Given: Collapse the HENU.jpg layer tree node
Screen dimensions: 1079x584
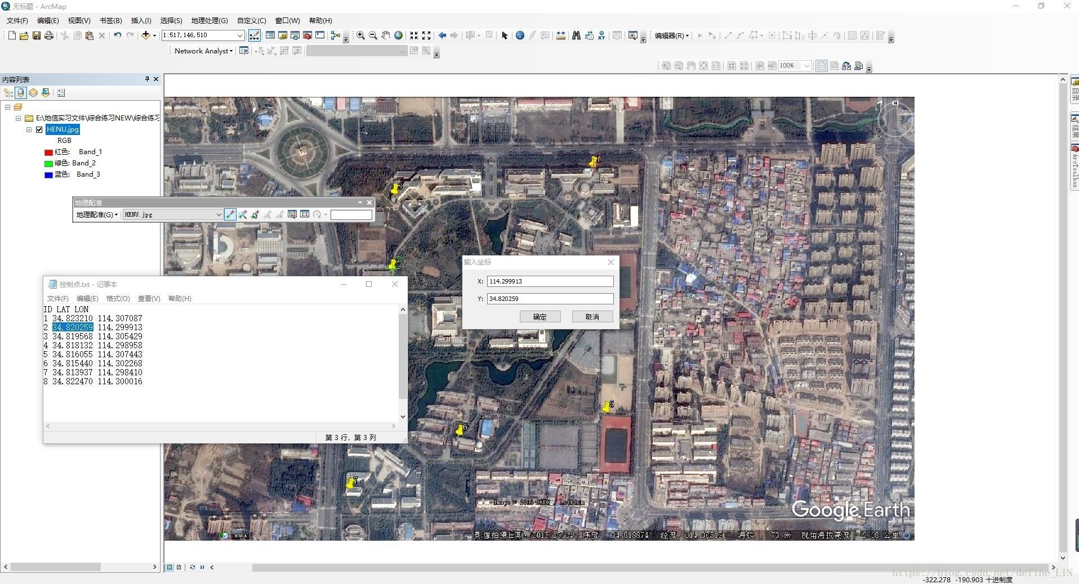Looking at the screenshot, I should point(29,129).
